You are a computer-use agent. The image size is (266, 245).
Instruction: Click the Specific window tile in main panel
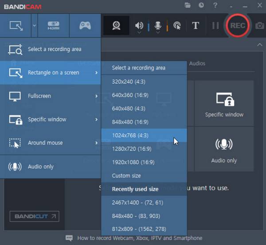click(x=224, y=103)
